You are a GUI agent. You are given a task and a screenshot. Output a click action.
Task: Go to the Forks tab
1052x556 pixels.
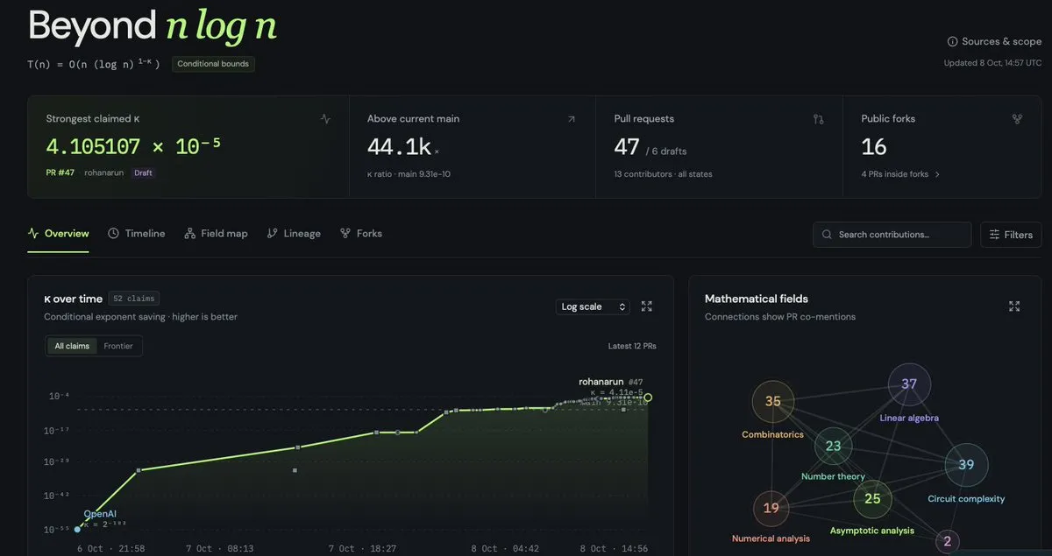(x=361, y=234)
